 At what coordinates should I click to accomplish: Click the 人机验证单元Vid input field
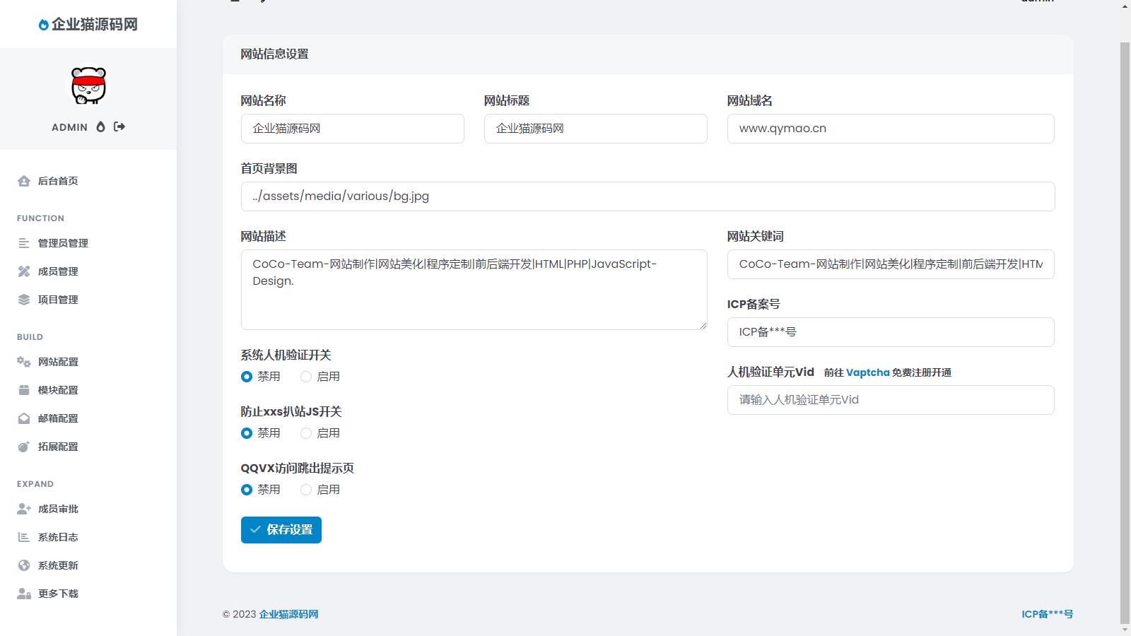pos(890,400)
